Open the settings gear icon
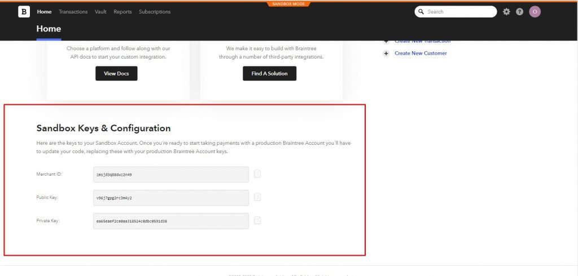Image resolution: width=578 pixels, height=276 pixels. pos(506,12)
